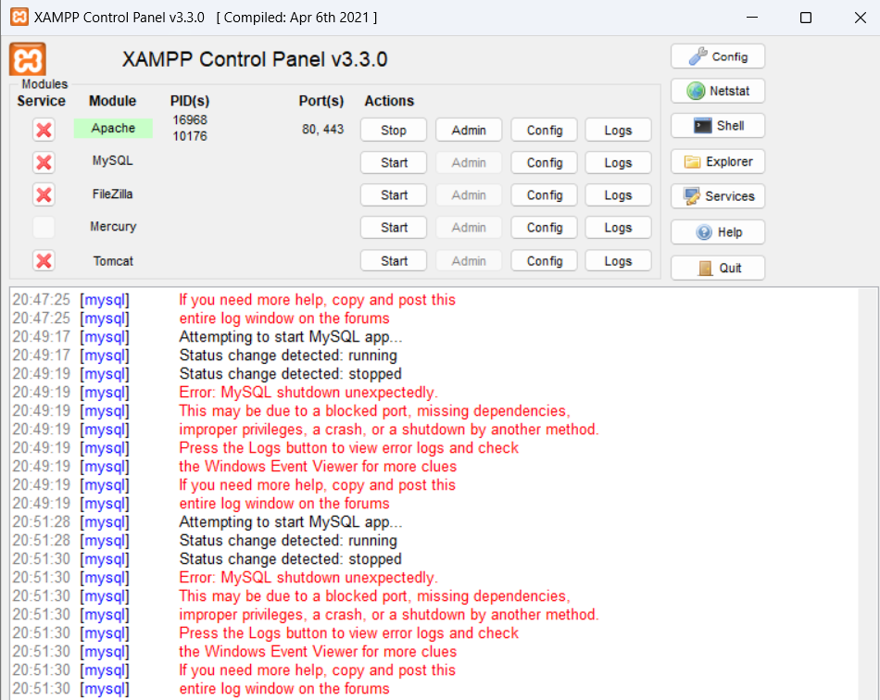Click the XAMPP title bar icon
The height and width of the screenshot is (700, 880).
19,17
